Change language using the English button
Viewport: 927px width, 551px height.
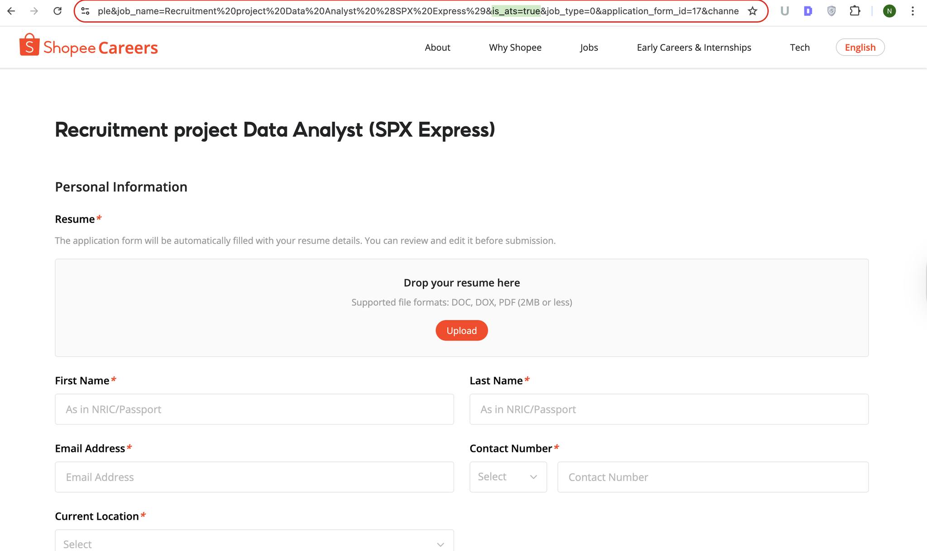[860, 48]
